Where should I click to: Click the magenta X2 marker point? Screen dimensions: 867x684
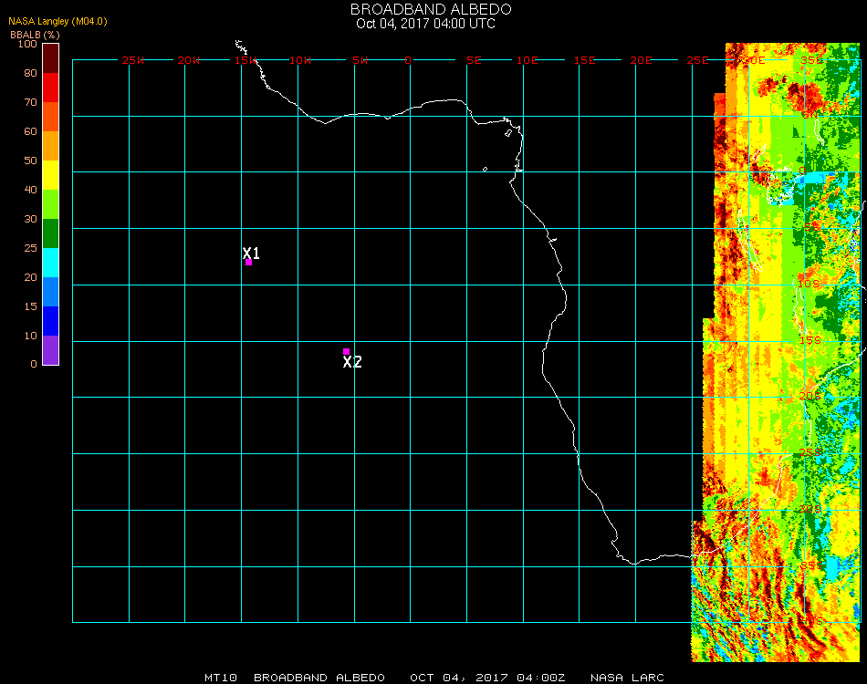346,351
